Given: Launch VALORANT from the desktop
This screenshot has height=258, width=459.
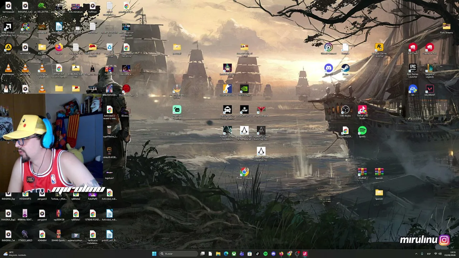Looking at the screenshot, I should pyautogui.click(x=430, y=90).
